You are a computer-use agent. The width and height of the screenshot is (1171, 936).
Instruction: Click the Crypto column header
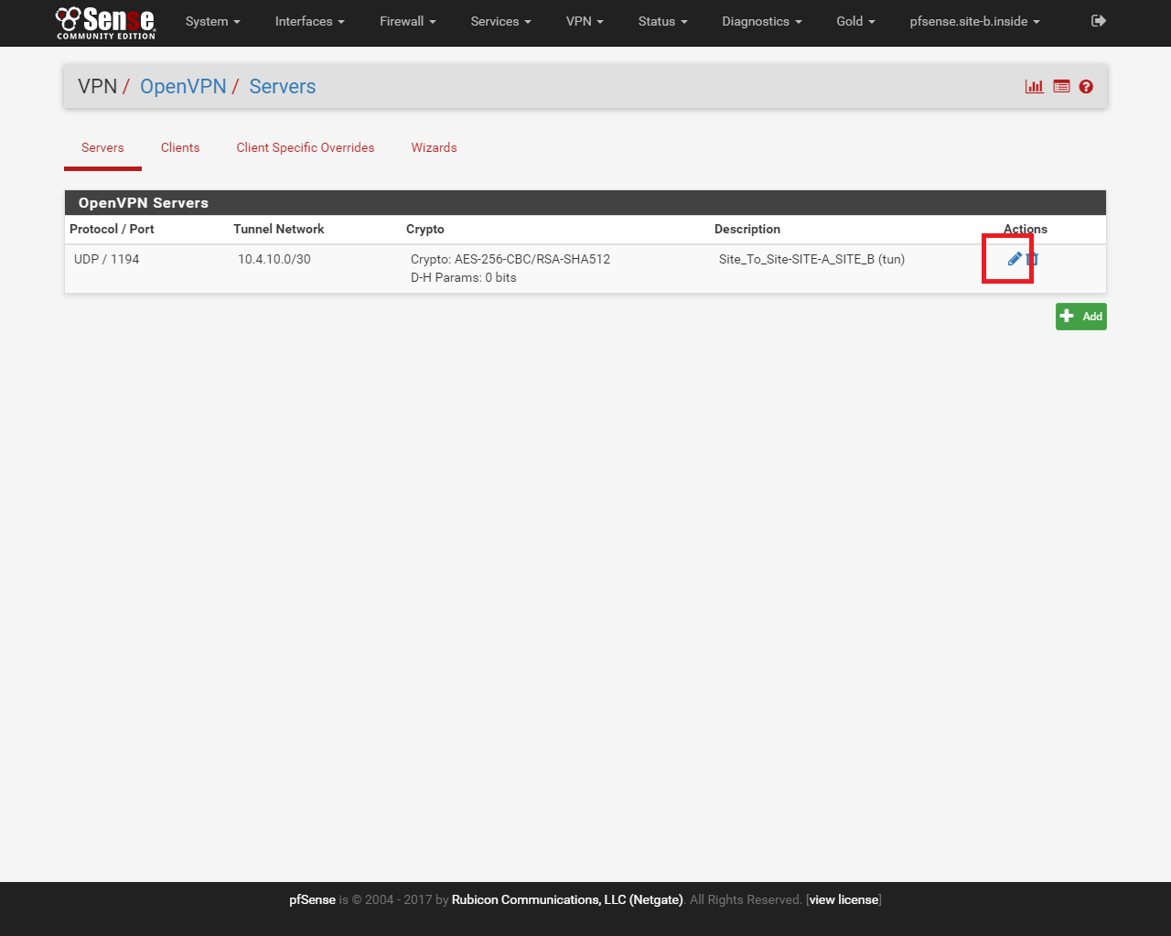point(425,229)
